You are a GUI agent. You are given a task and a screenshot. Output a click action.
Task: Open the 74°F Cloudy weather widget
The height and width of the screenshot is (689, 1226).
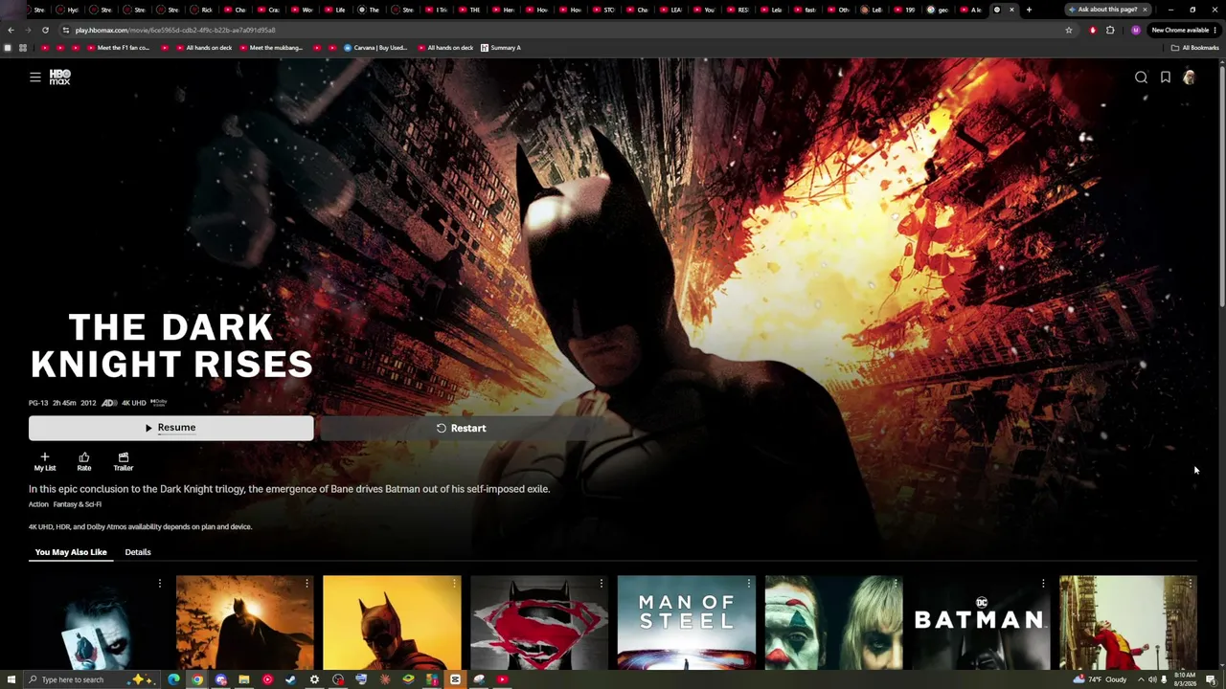[x=1101, y=679]
